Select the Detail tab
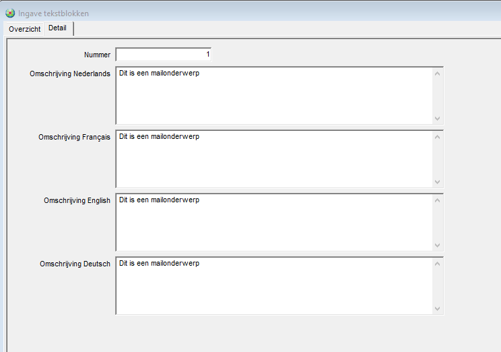 tap(58, 28)
